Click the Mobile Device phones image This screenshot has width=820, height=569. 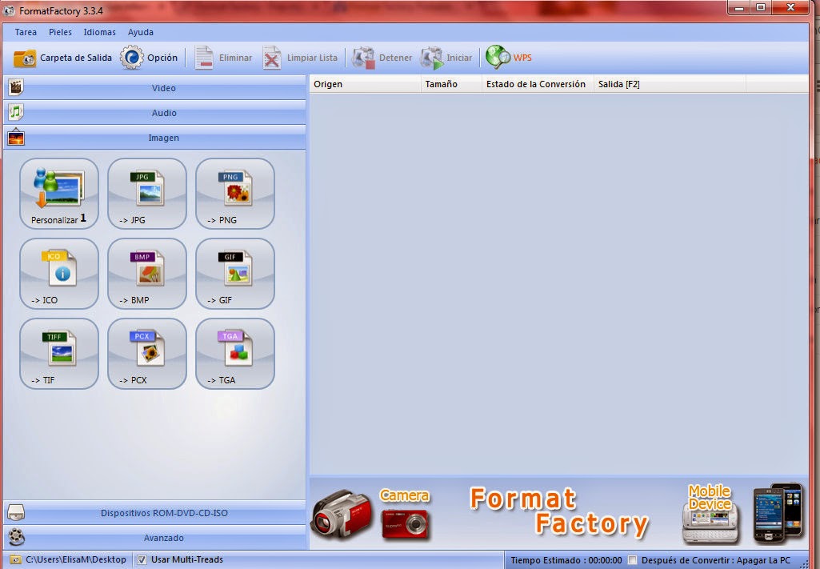(x=778, y=512)
